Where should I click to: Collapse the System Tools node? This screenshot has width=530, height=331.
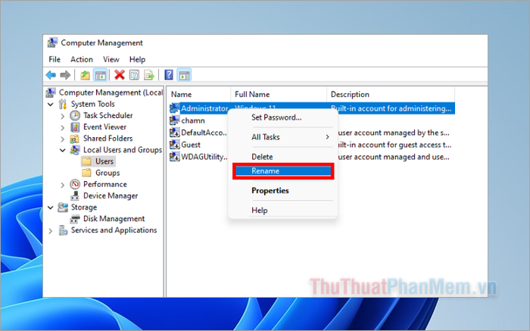pos(51,105)
